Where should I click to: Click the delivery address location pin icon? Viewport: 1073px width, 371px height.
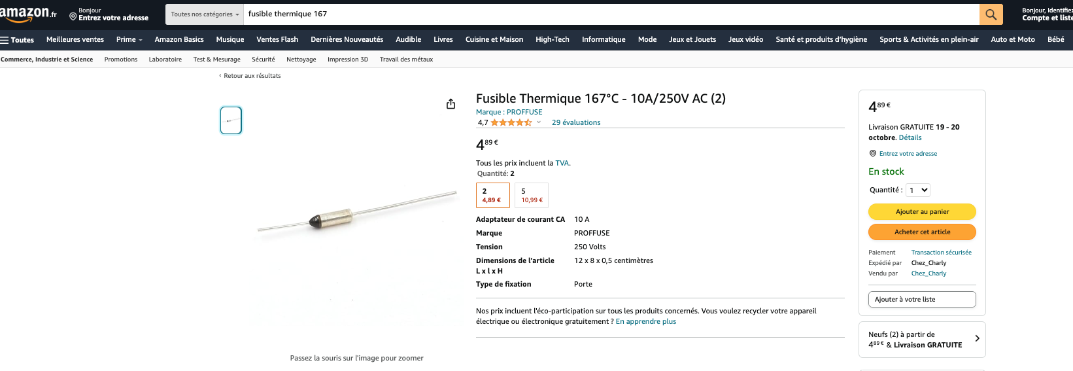tap(73, 16)
